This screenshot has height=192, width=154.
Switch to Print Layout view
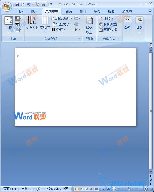click(x=77, y=189)
